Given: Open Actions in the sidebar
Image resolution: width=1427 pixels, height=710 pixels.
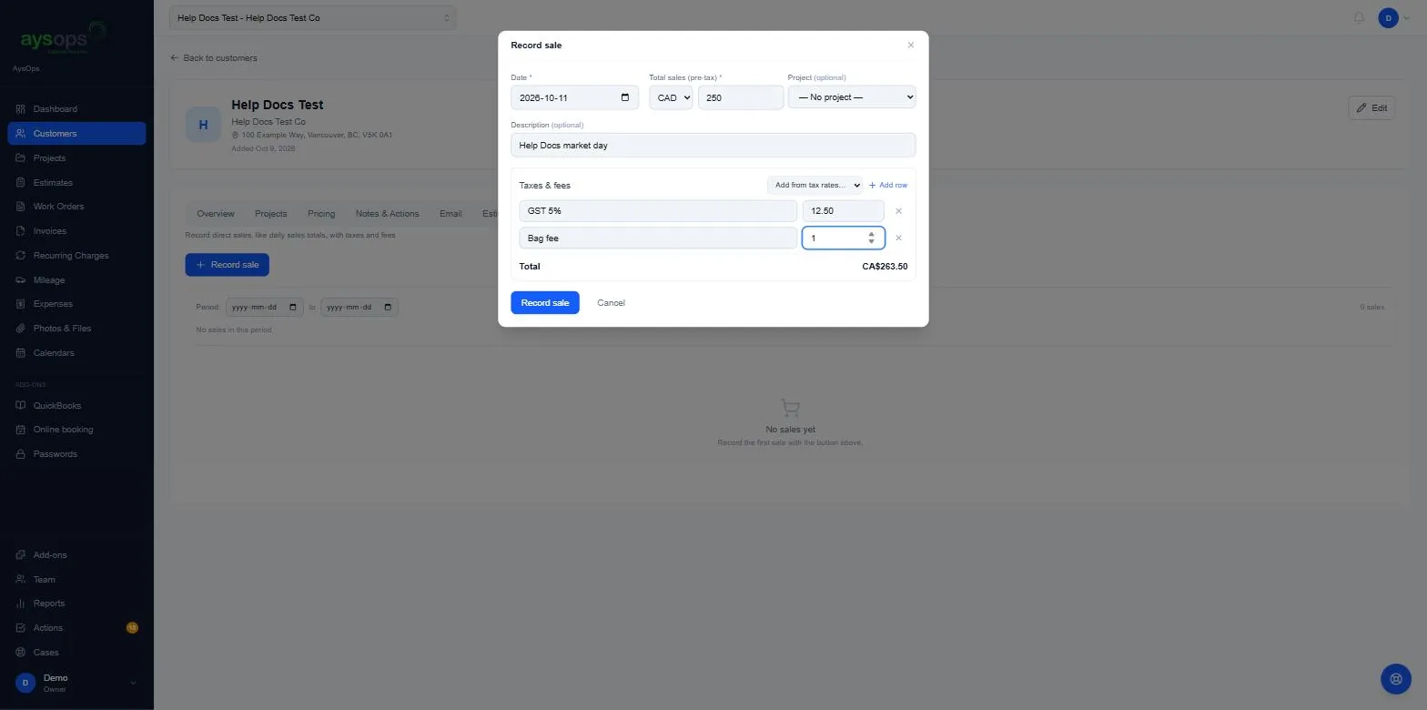Looking at the screenshot, I should coord(76,628).
